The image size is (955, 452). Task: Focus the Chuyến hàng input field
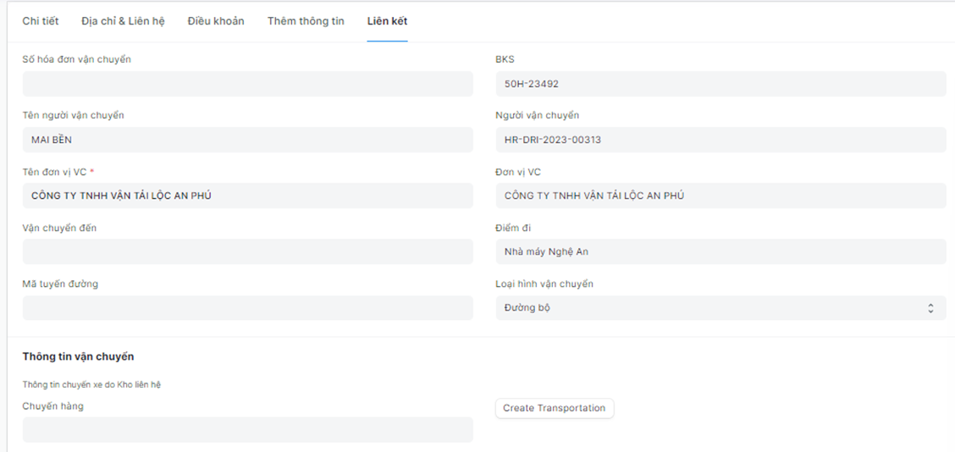(x=247, y=429)
